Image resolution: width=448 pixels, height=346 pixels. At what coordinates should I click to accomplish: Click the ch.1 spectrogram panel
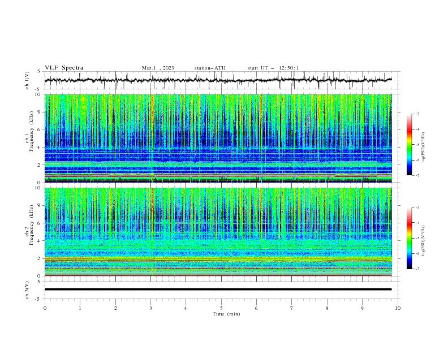218,138
